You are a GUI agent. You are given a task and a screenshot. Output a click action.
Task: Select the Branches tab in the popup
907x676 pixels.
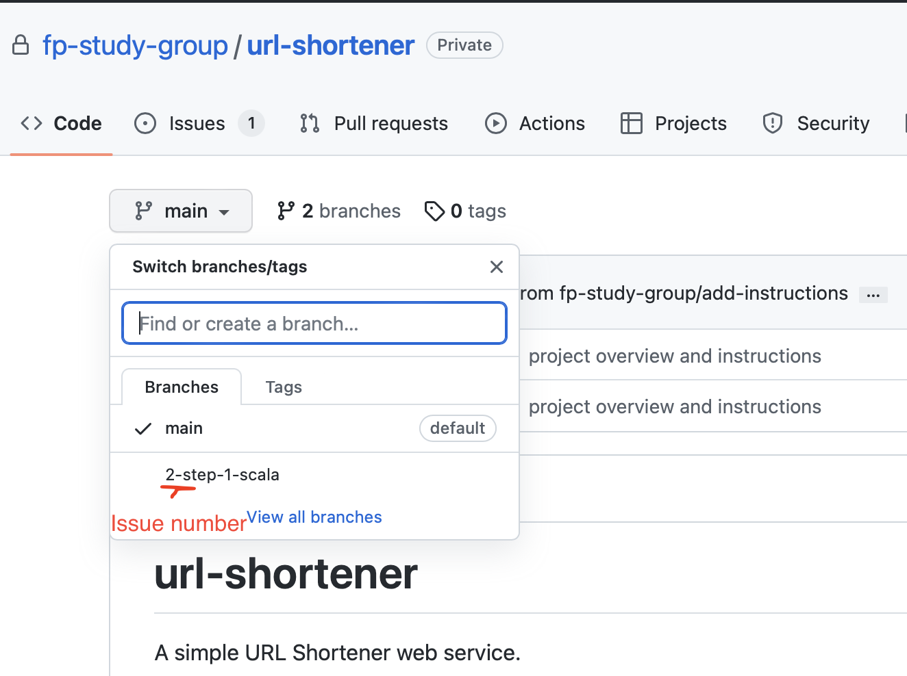click(x=182, y=387)
